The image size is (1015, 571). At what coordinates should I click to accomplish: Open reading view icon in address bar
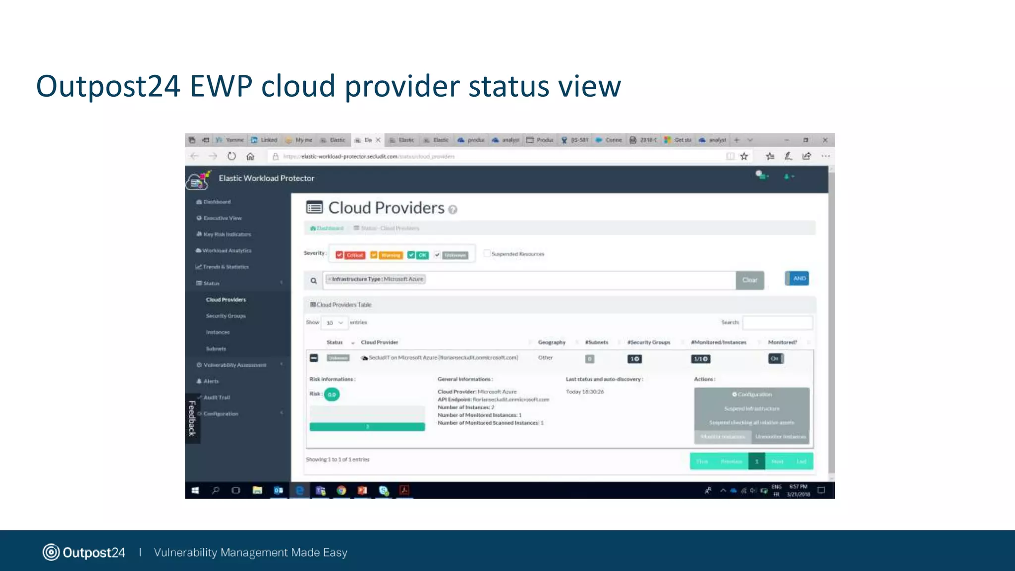coord(730,156)
